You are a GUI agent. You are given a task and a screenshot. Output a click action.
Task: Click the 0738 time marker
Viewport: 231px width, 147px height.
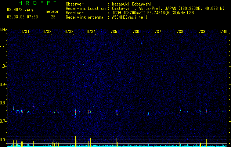pos(179,31)
